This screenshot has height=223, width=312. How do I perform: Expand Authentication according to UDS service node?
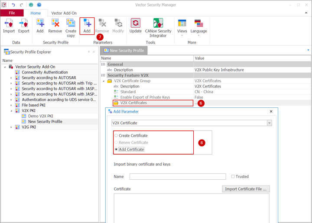[11, 100]
